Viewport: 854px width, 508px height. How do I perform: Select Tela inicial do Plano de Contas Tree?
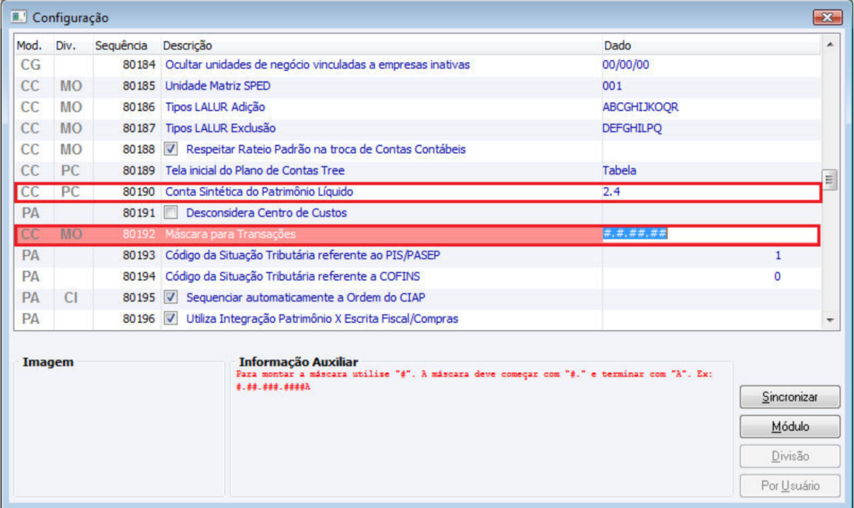pos(418,170)
